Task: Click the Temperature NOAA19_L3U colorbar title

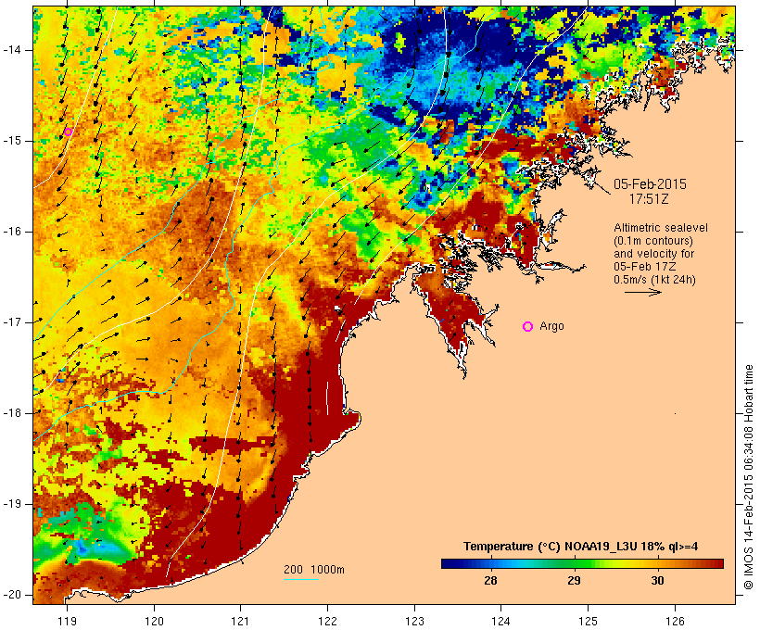Action: [581, 547]
